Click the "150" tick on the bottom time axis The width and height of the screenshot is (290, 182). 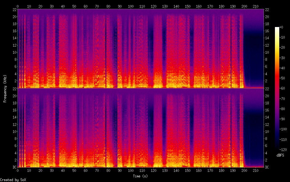click(188, 171)
